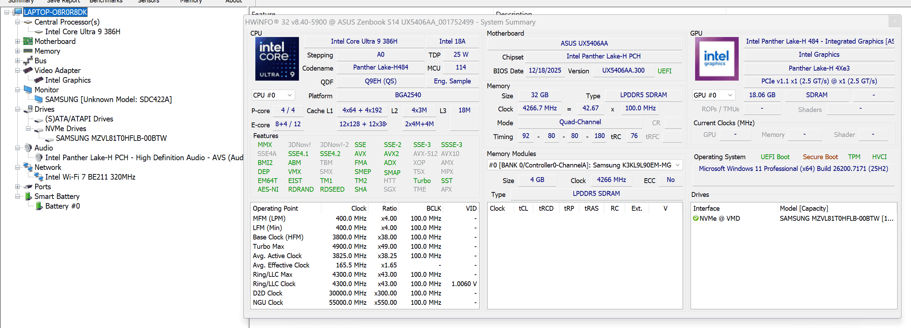Click the Network icon in tree
Viewport: 911px width, 328px height.
[28, 167]
